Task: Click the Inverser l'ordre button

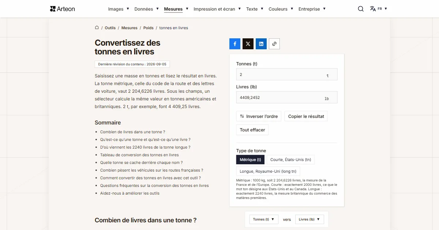Action: click(259, 116)
